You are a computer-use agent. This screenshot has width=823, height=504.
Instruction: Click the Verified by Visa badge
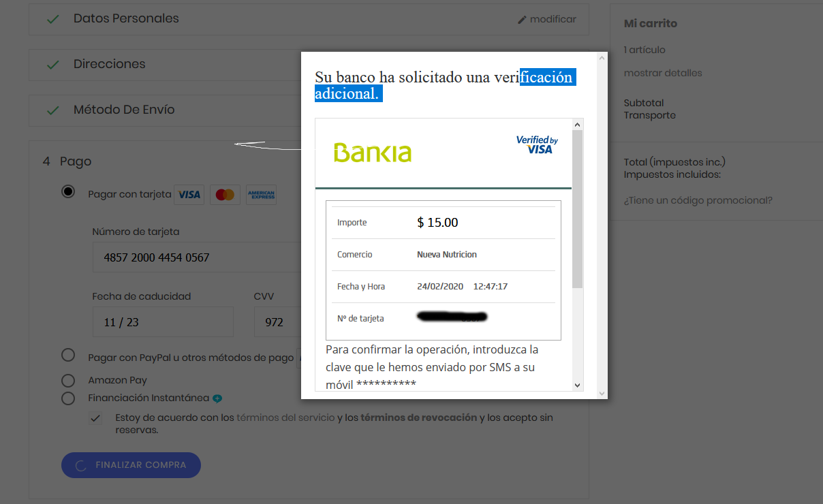point(537,144)
